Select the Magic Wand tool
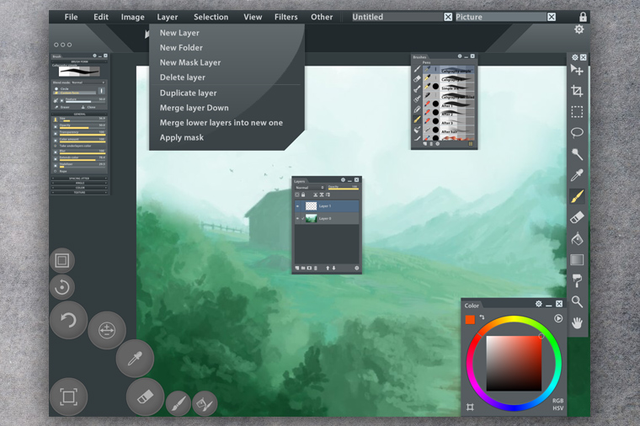This screenshot has width=640, height=426. point(577,154)
